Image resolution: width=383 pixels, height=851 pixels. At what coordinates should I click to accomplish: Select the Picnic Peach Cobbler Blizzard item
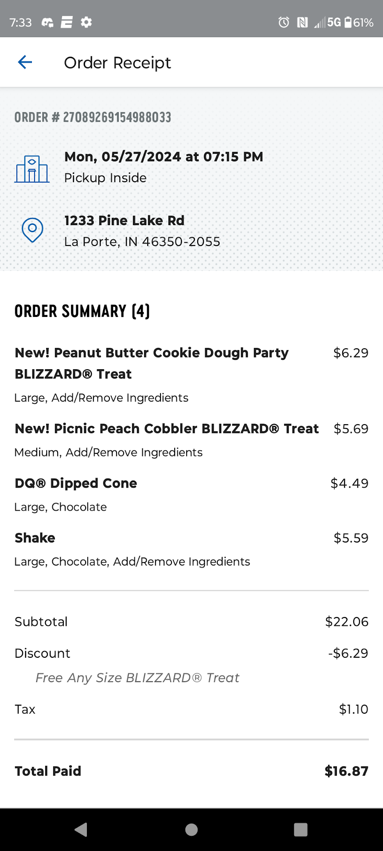[x=167, y=429]
